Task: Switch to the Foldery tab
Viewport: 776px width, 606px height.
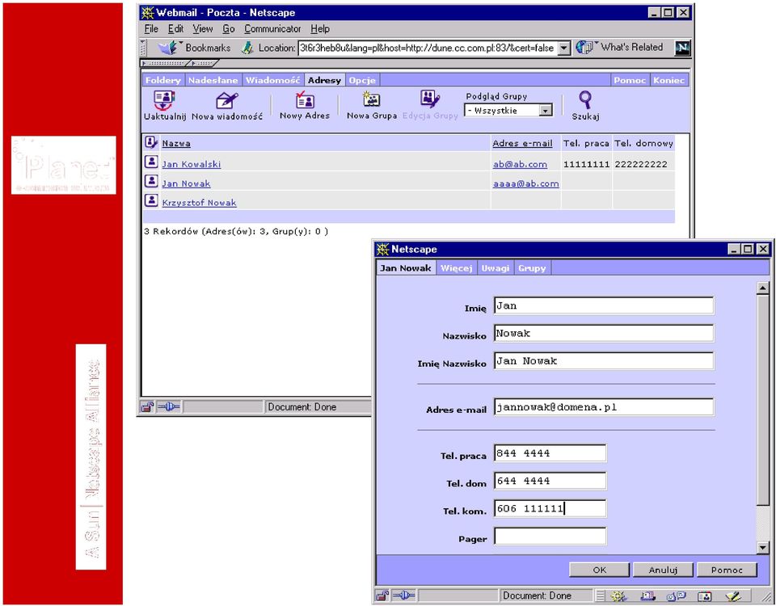Action: (x=163, y=80)
